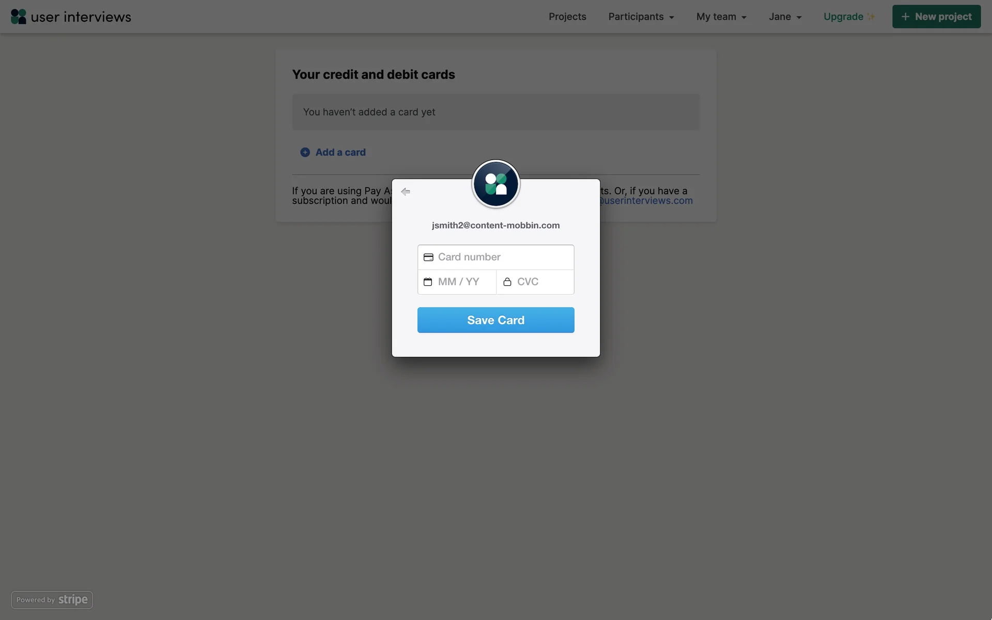Open the Jane account dropdown
The image size is (992, 620).
tap(785, 17)
